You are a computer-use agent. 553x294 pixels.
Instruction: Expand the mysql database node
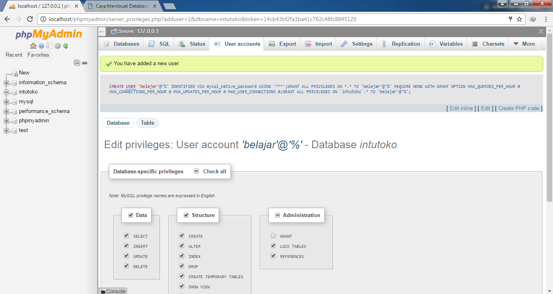click(x=6, y=102)
